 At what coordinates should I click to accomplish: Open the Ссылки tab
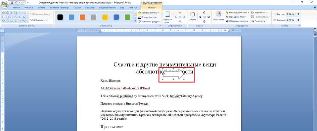(77, 8)
